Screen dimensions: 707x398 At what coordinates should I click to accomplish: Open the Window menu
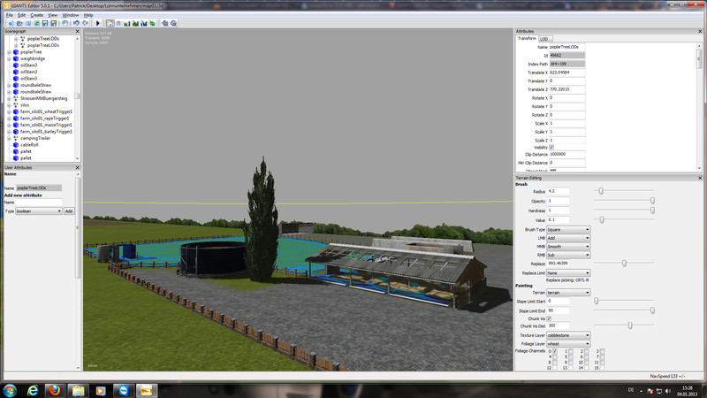[71, 15]
